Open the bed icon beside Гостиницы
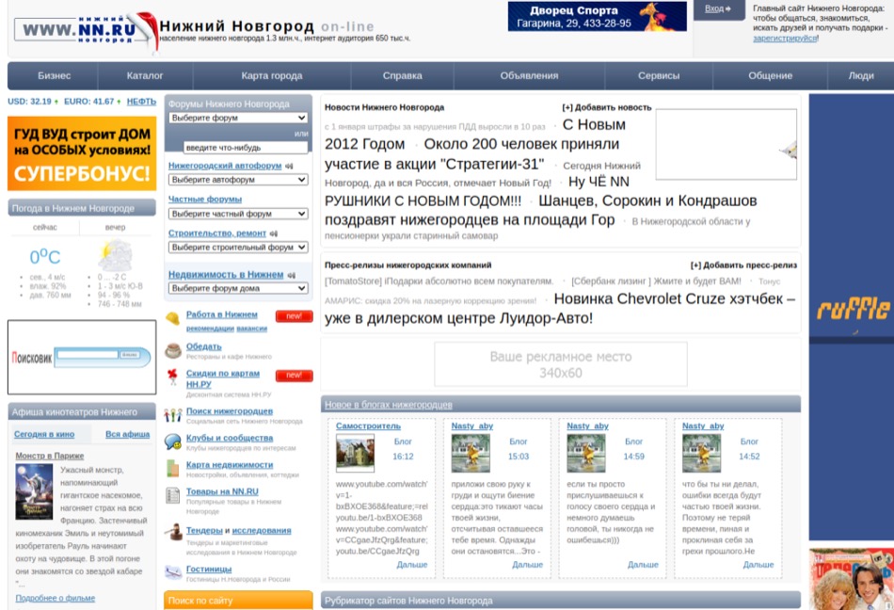Screen dimensions: 894x610 click(173, 571)
